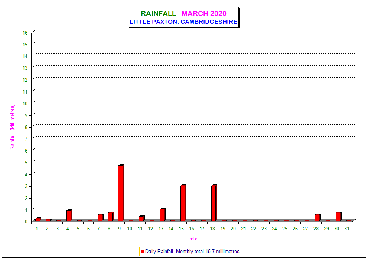Click the y-axis value 3
Screen dimensions: 368x259
coord(26,186)
